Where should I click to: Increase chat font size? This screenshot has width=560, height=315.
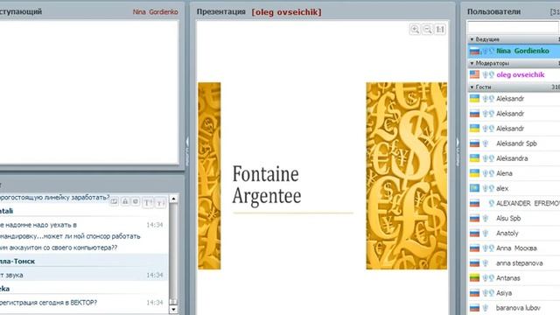tap(148, 202)
